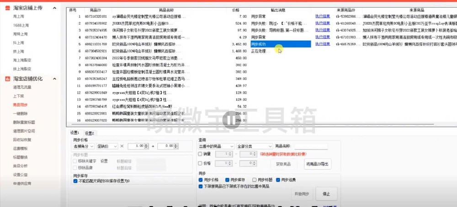Select product ID 687290348415 in row 14
Image resolution: width=457 pixels, height=207 pixels.
pos(96,106)
